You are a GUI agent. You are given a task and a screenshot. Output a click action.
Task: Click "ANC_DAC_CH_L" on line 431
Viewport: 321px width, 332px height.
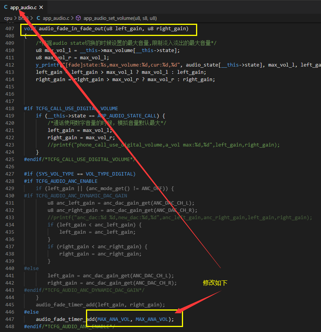(x=171, y=203)
